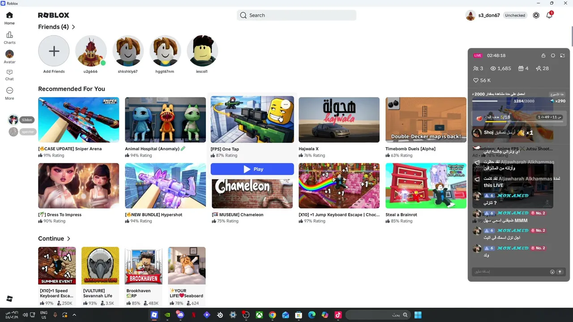Open Discord from the taskbar
573x322 pixels.
tap(180, 315)
